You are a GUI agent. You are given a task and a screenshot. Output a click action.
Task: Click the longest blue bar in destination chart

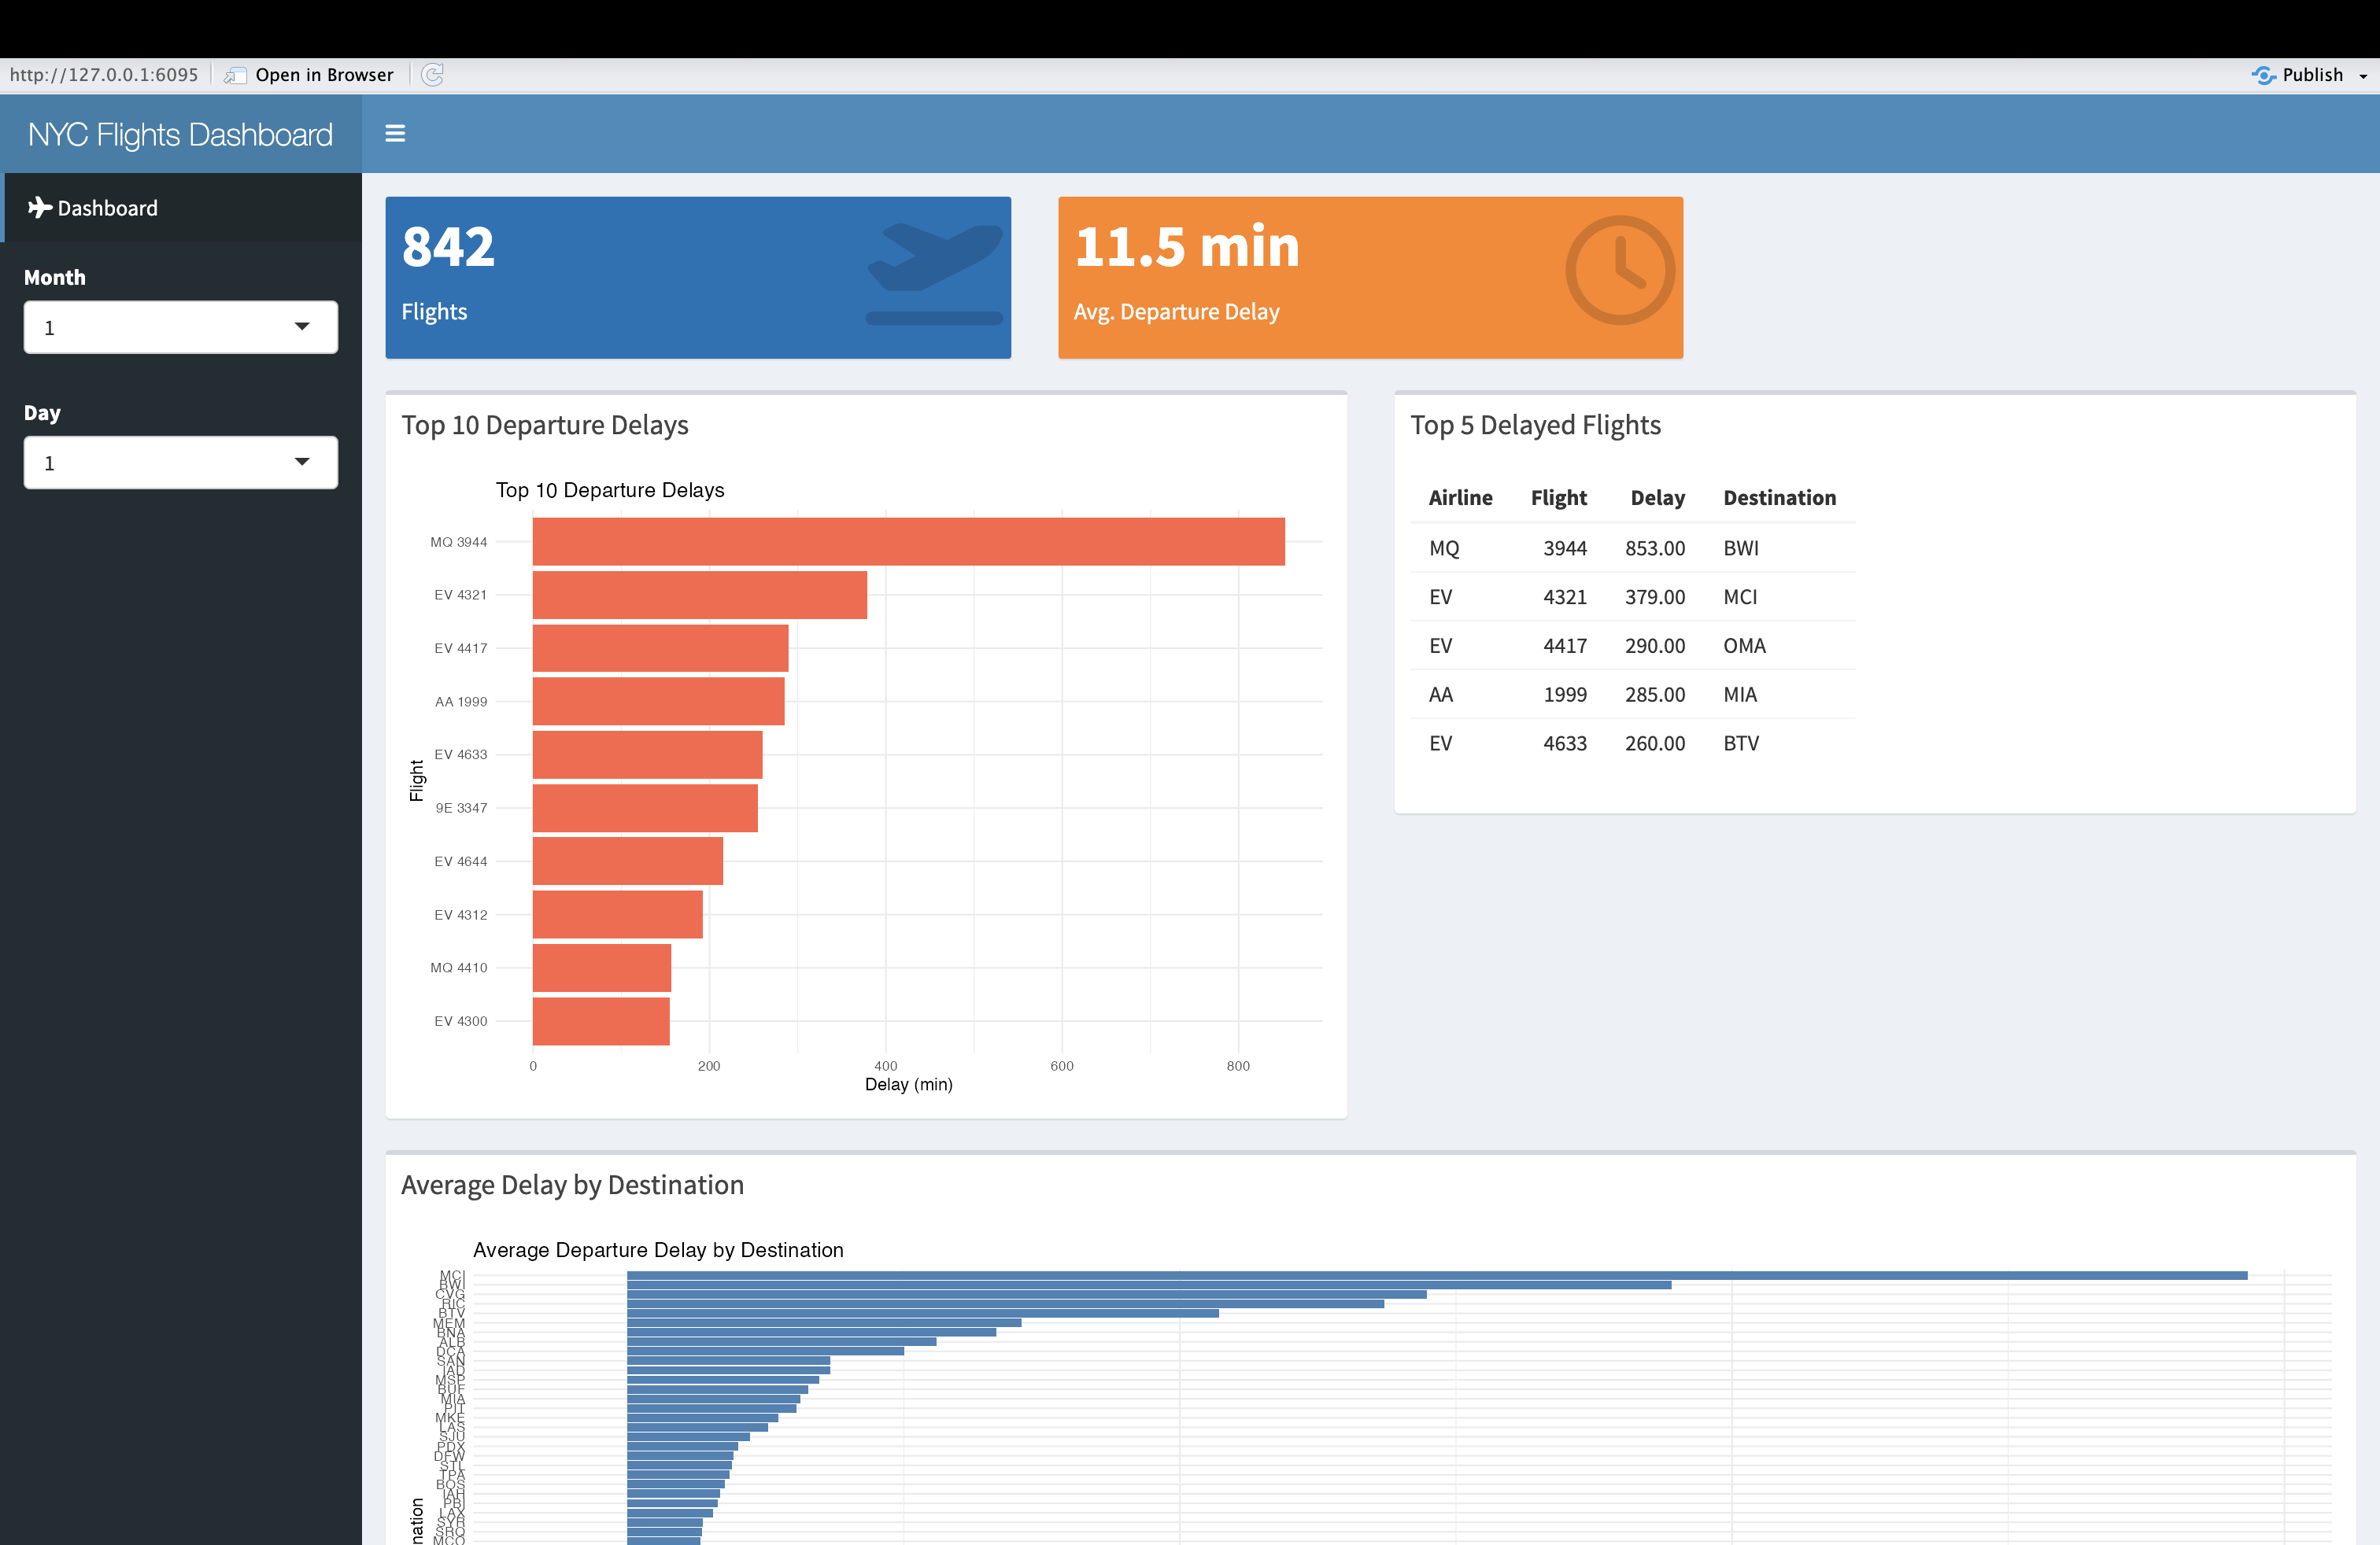point(1437,1275)
